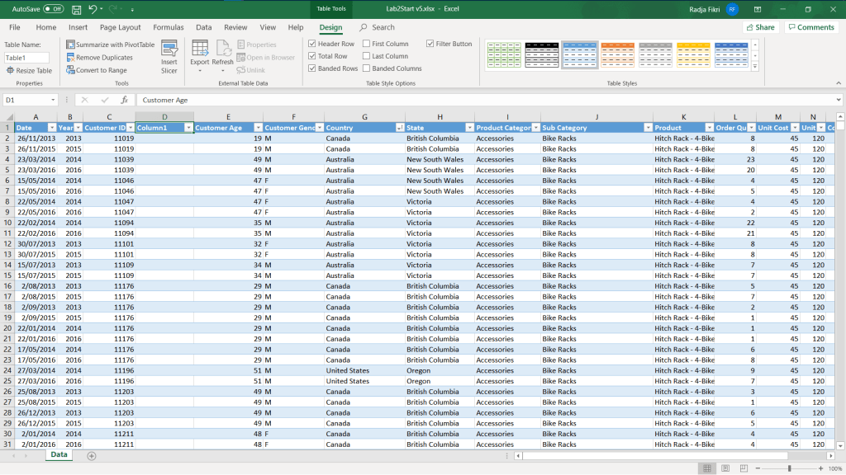Click the Share button

click(x=759, y=27)
